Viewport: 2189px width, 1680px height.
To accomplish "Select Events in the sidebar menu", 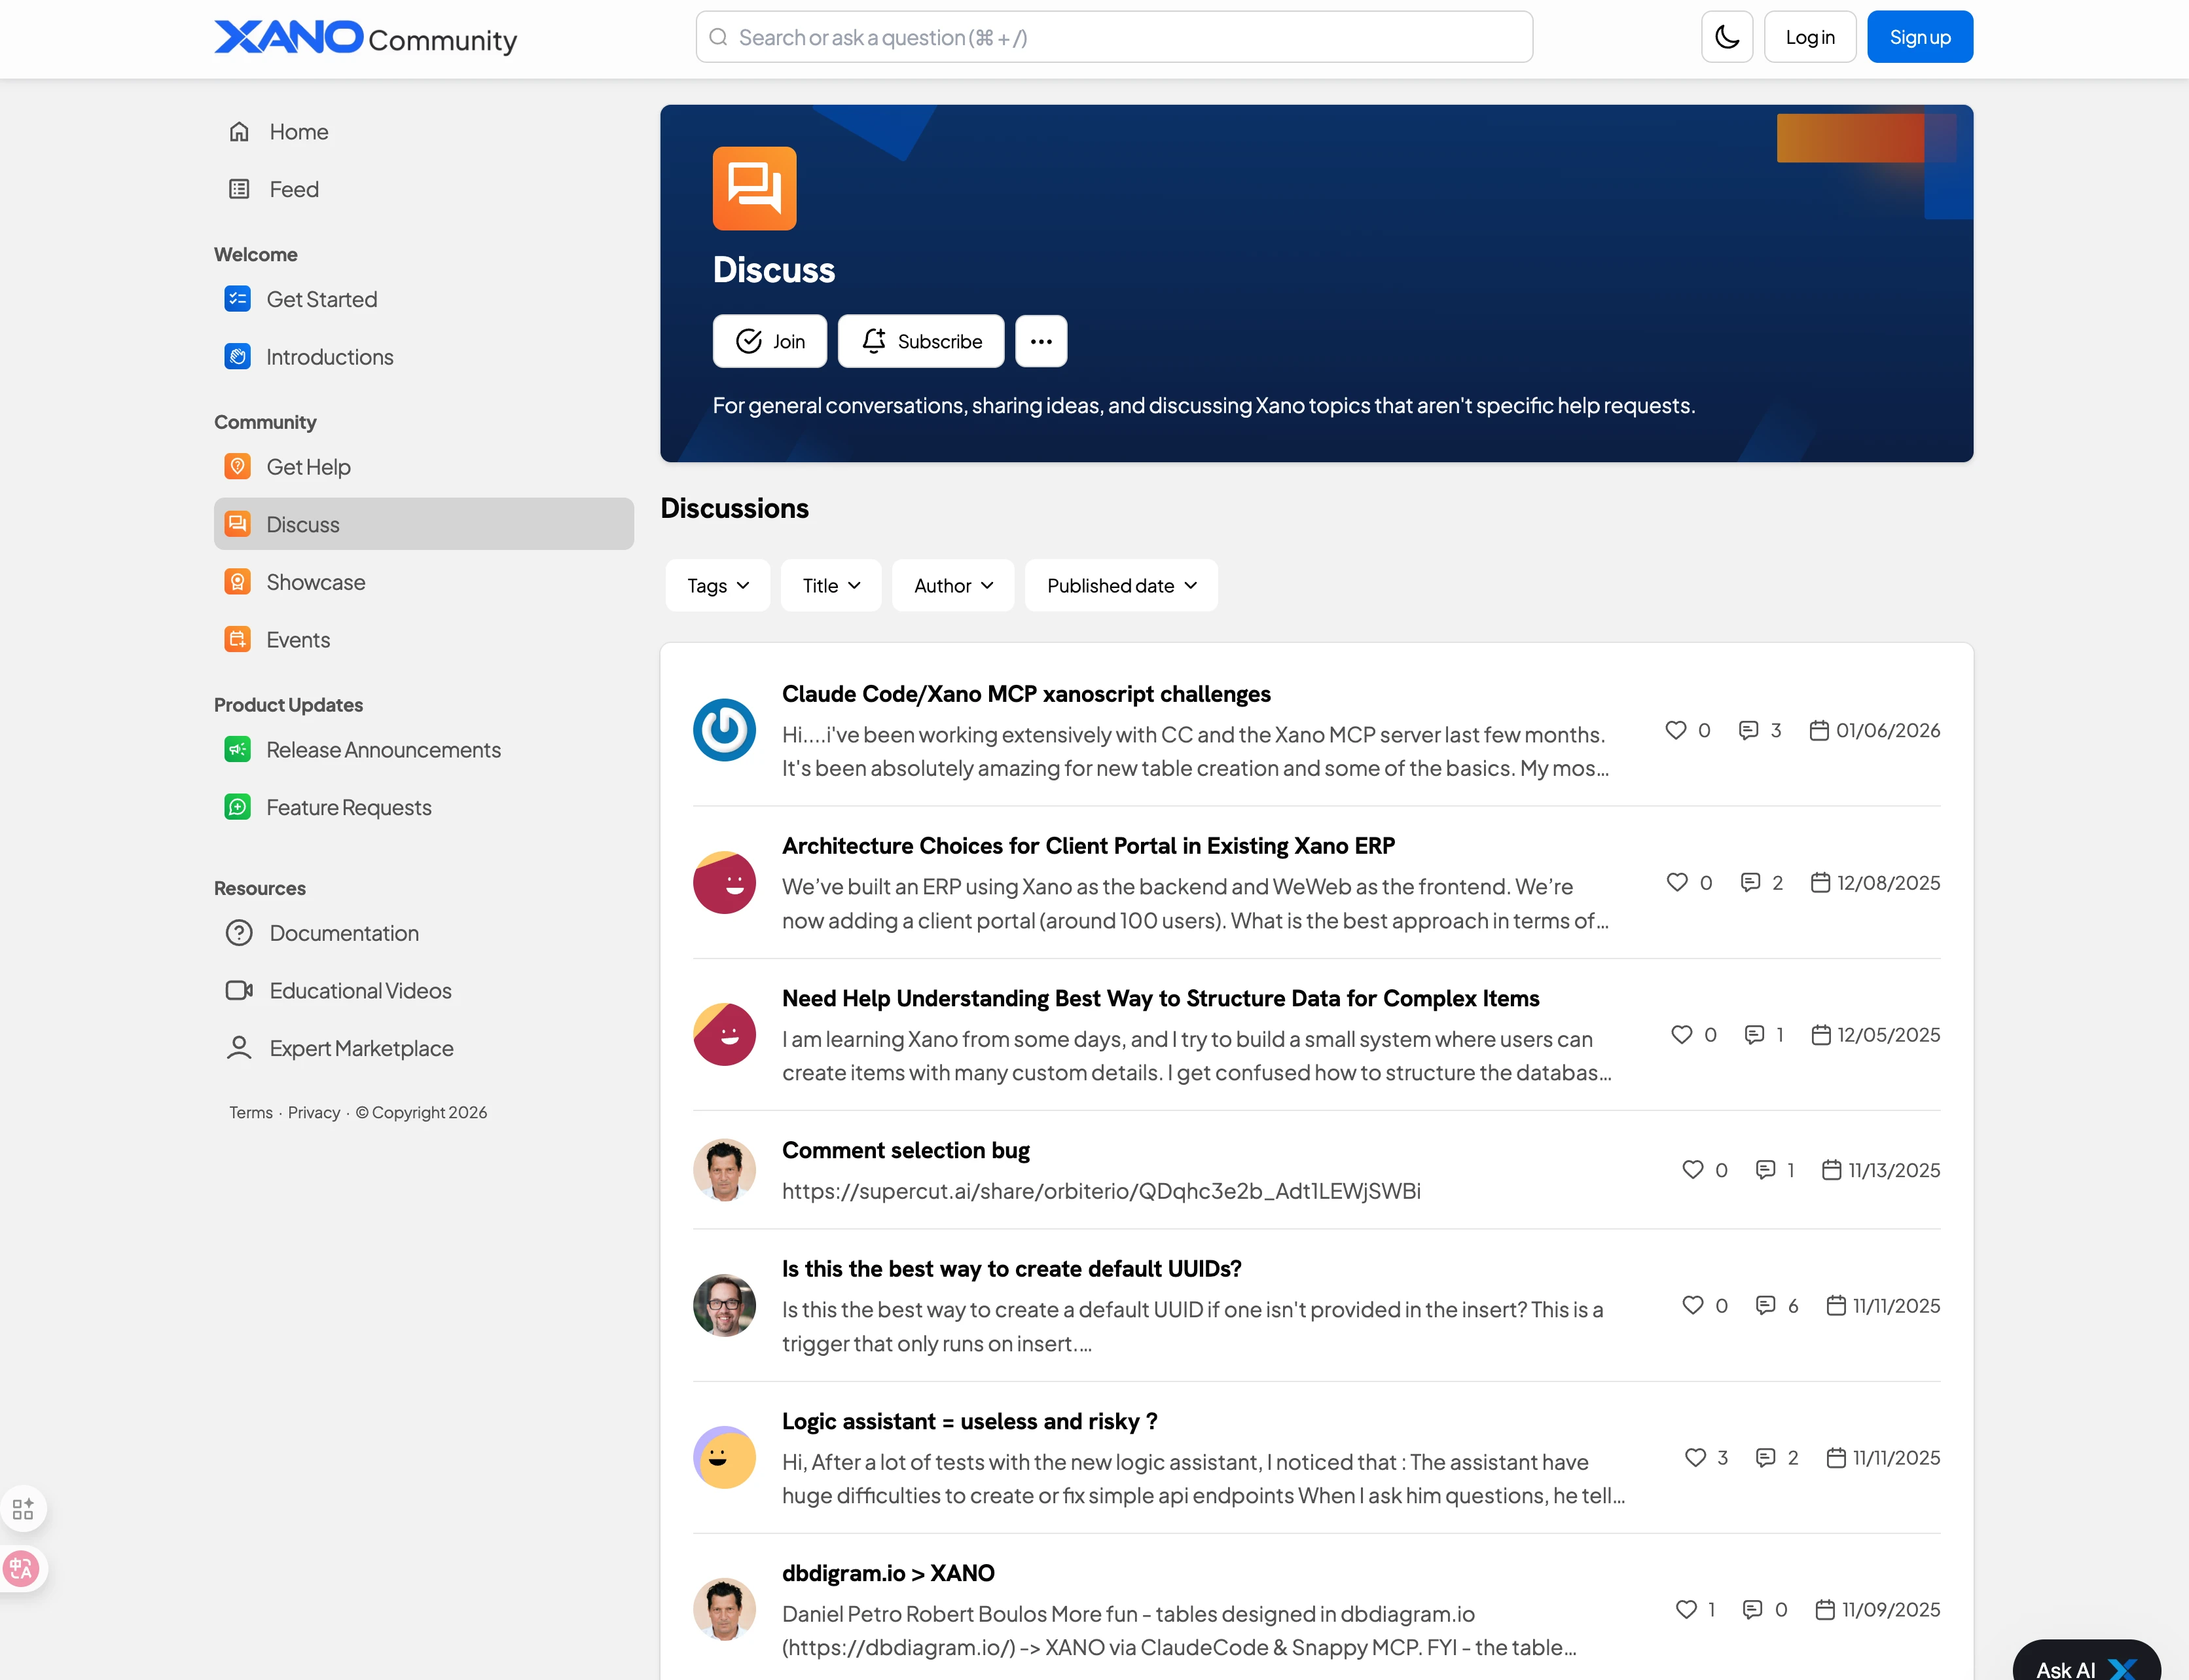I will pos(297,640).
